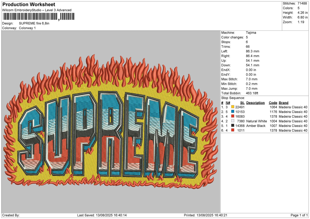The height and width of the screenshot is (219, 310).
Task: Click the Production Worksheet heading
Action: click(29, 5)
